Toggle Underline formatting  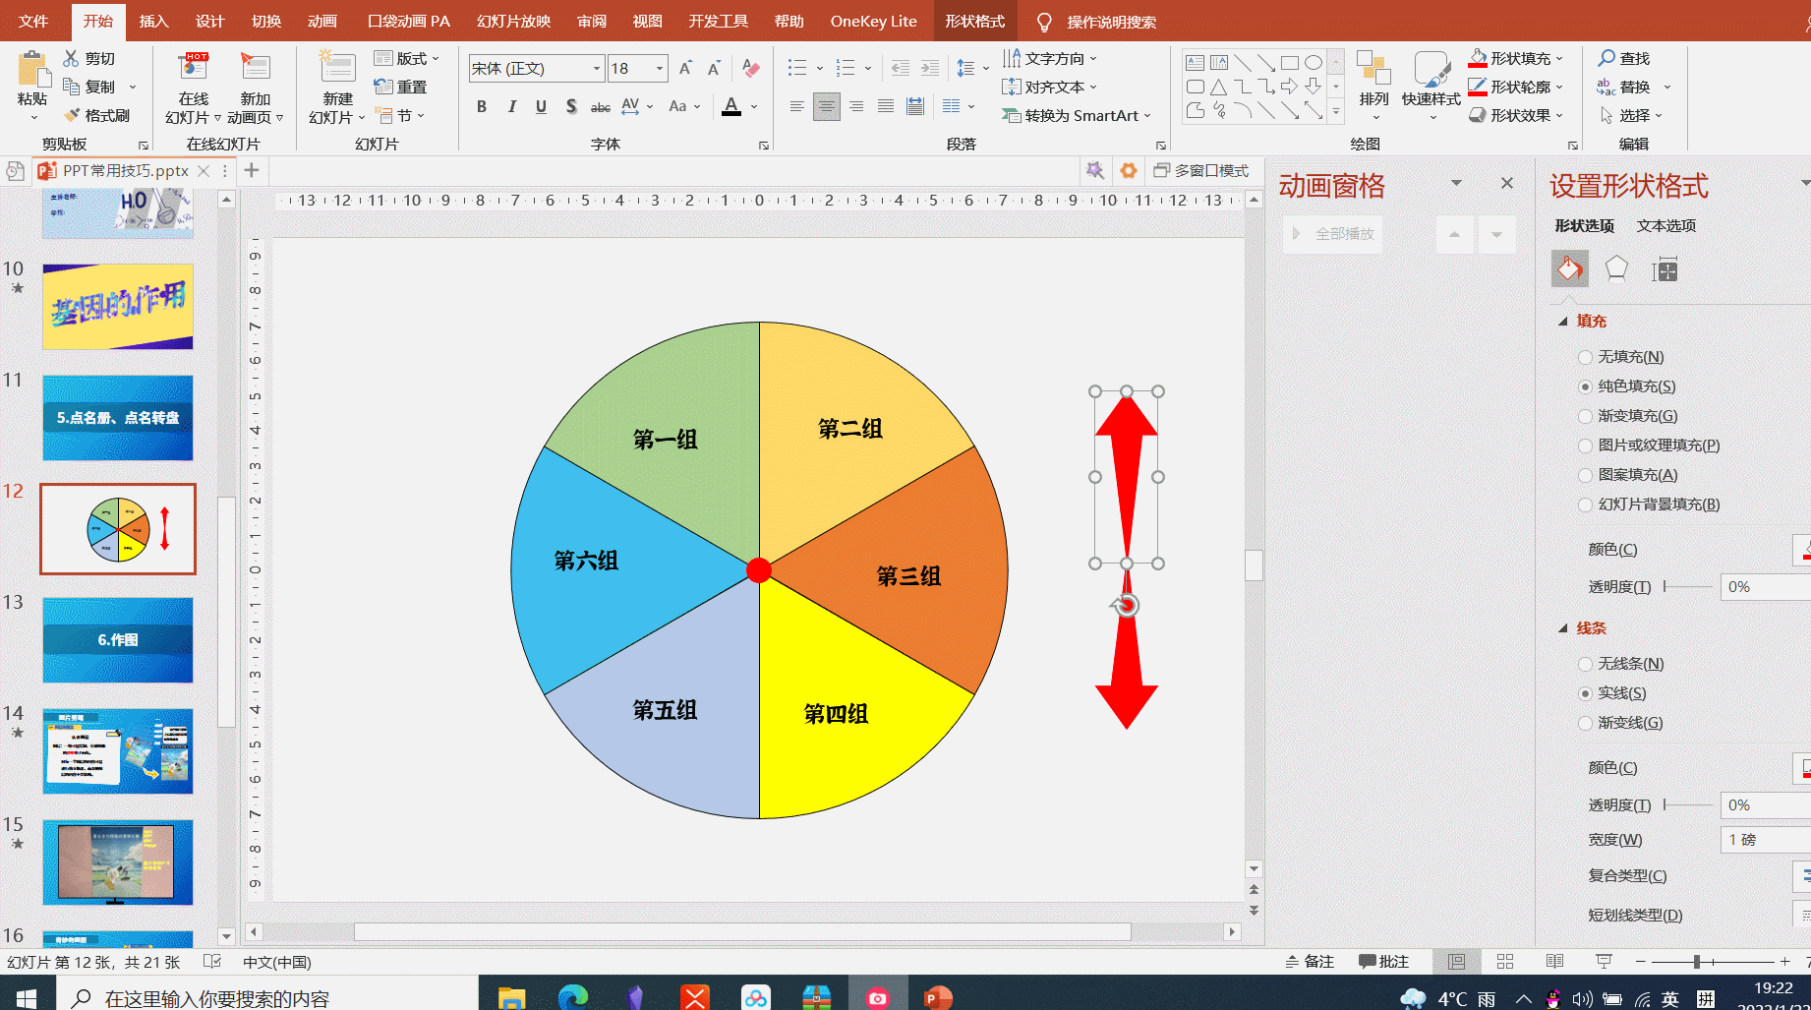[x=541, y=106]
